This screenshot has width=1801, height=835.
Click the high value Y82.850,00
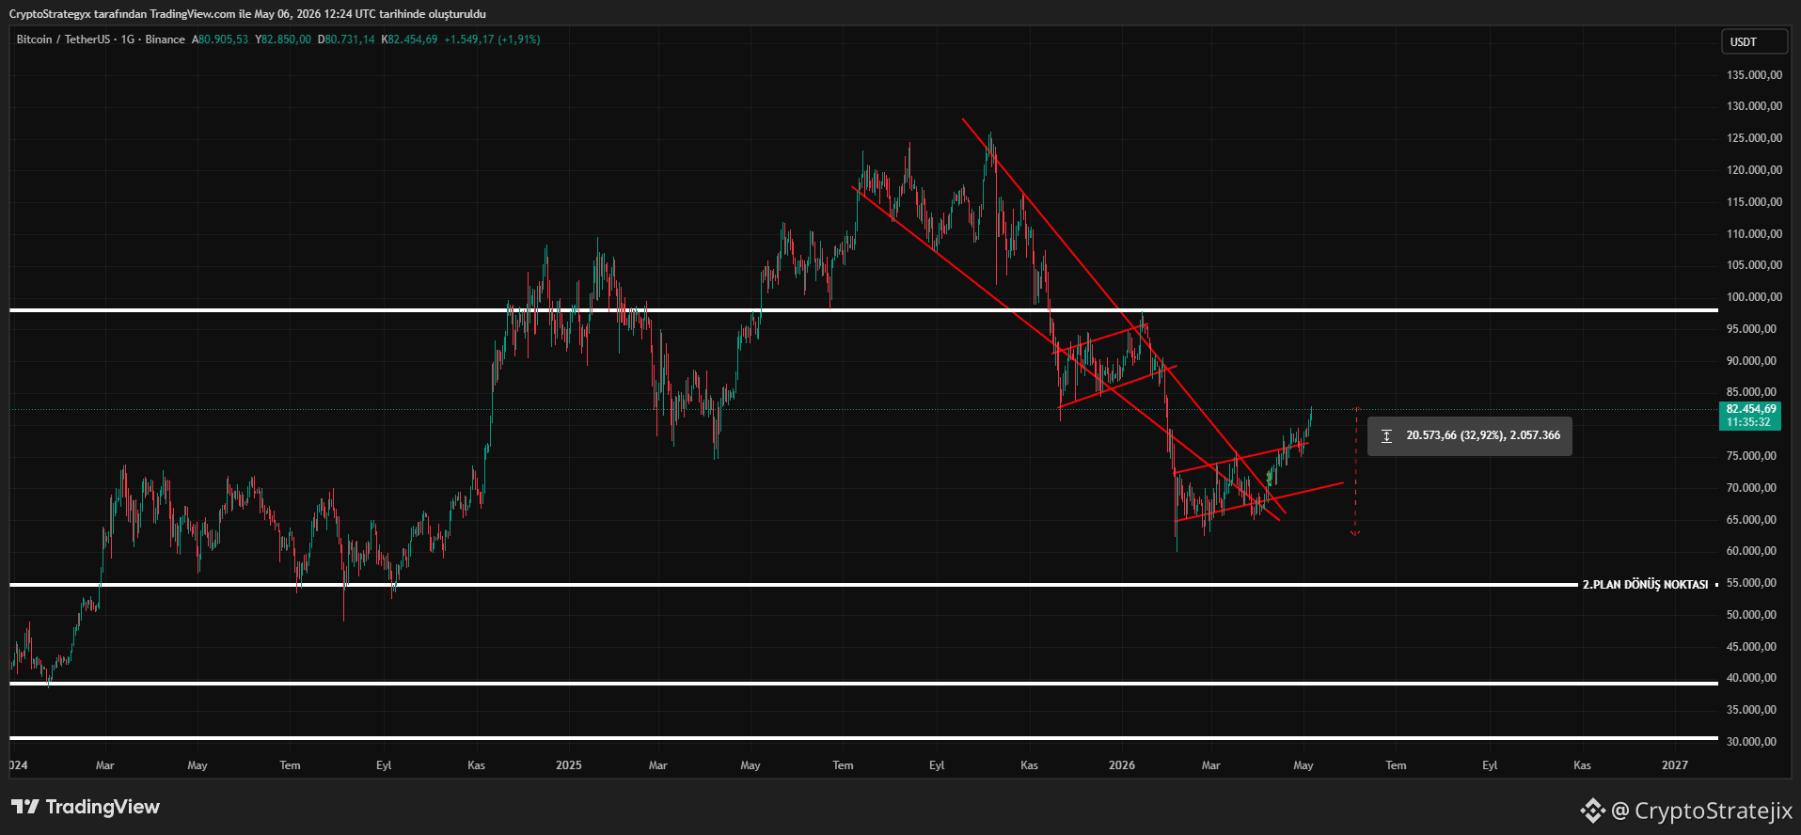283,39
